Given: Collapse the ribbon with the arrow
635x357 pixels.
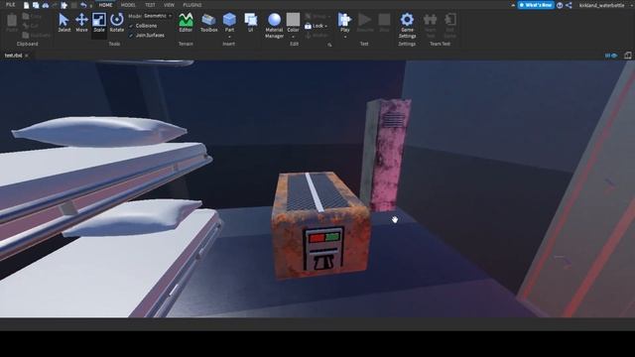Looking at the screenshot, I should click(513, 5).
